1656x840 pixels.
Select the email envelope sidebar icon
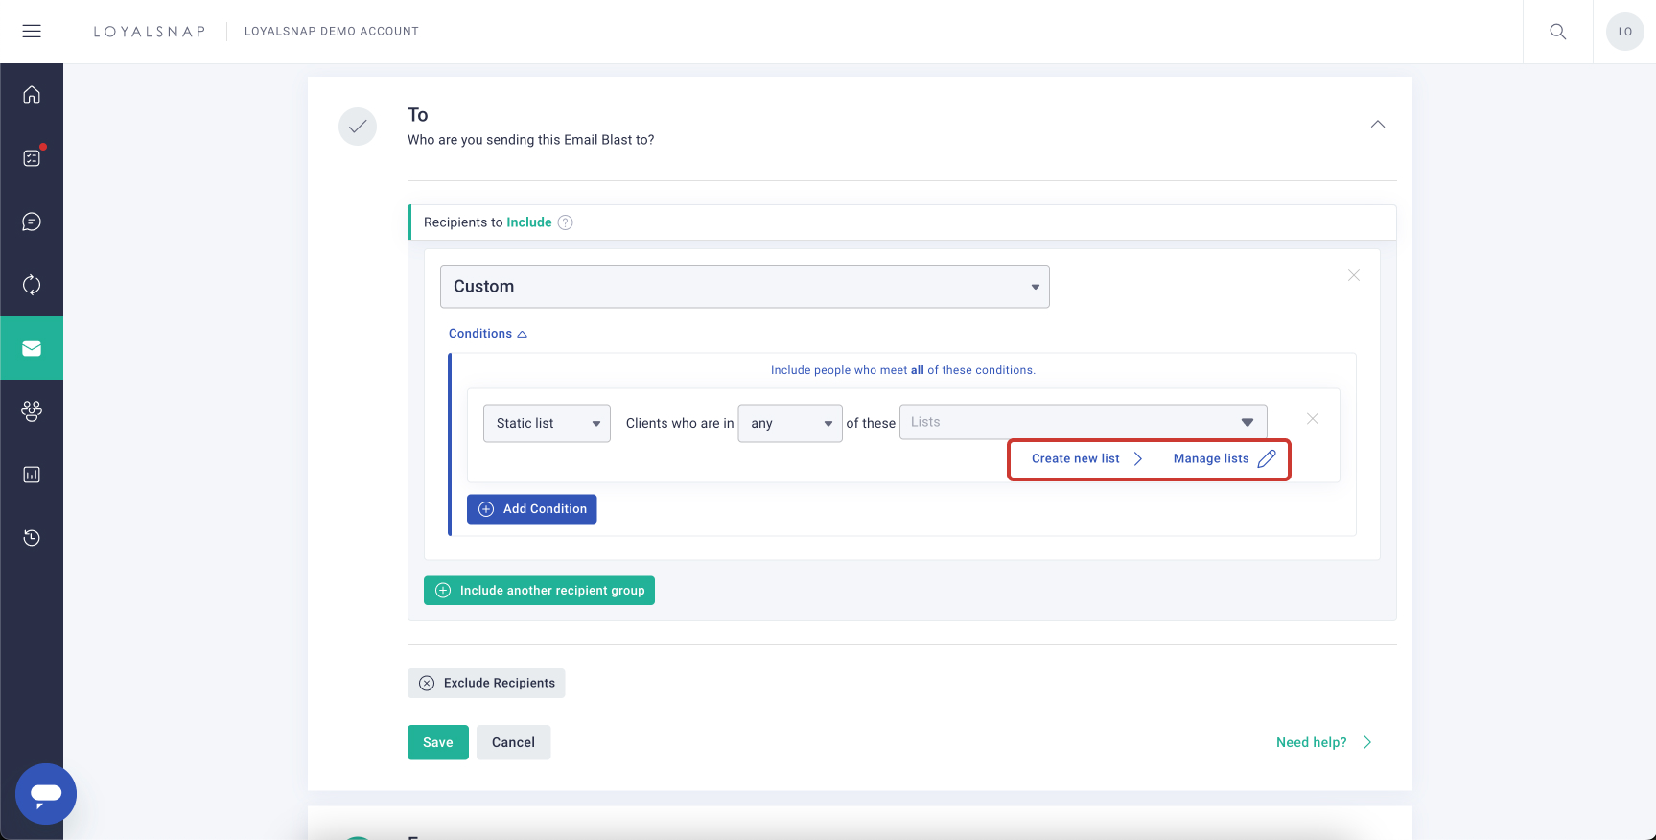32,348
